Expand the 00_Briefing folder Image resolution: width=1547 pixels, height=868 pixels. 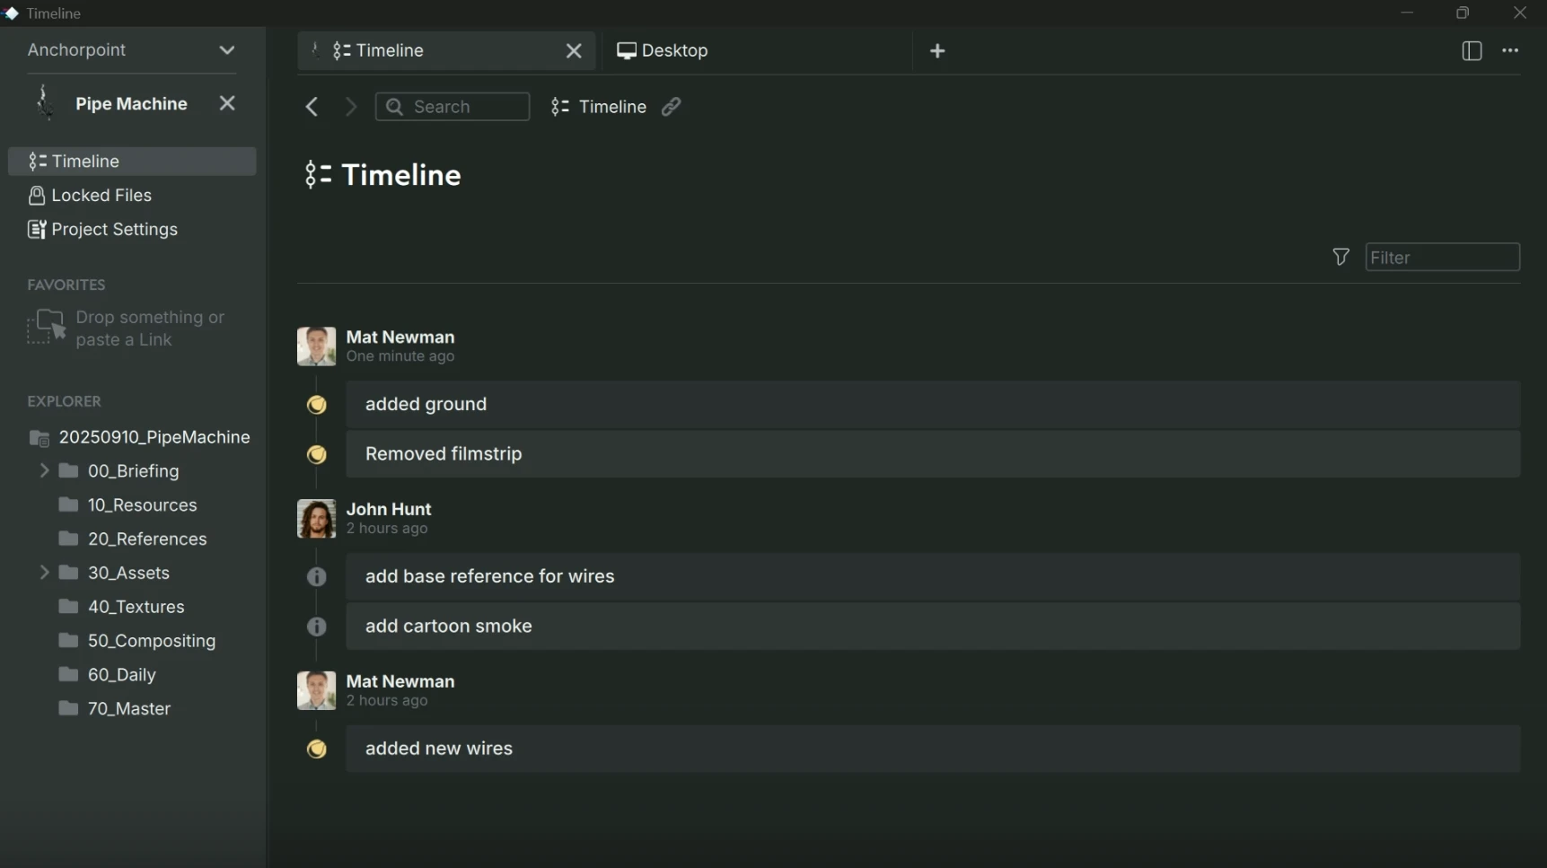click(44, 471)
